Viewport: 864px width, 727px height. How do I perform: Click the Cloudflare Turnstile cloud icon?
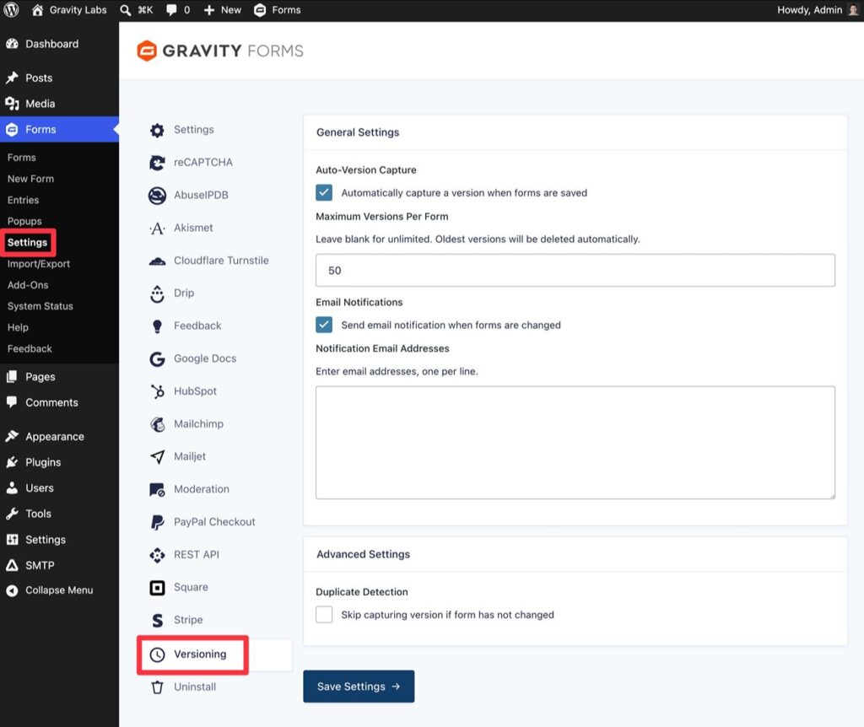(157, 261)
